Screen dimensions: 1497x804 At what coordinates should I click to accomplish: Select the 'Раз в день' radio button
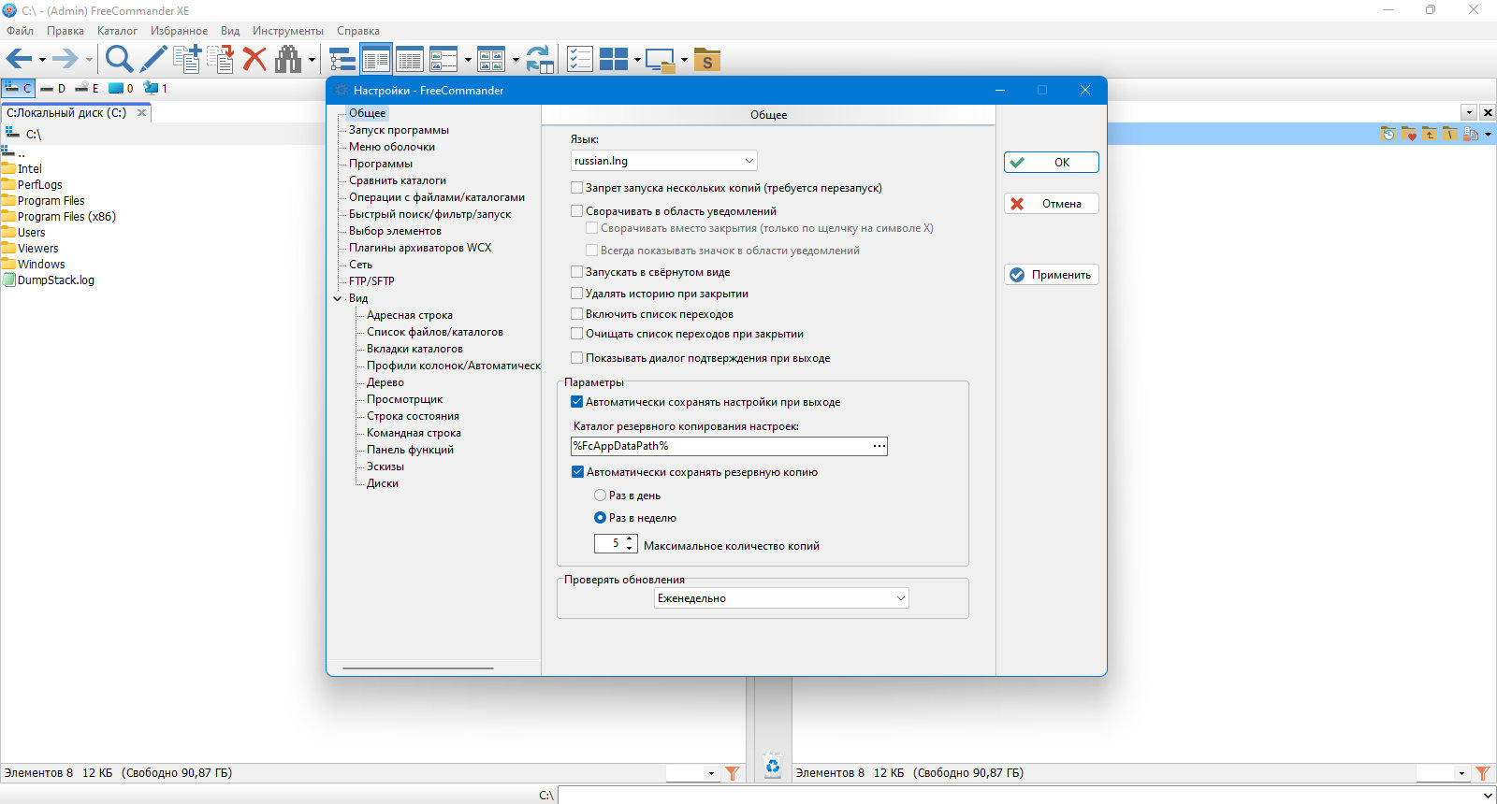601,495
